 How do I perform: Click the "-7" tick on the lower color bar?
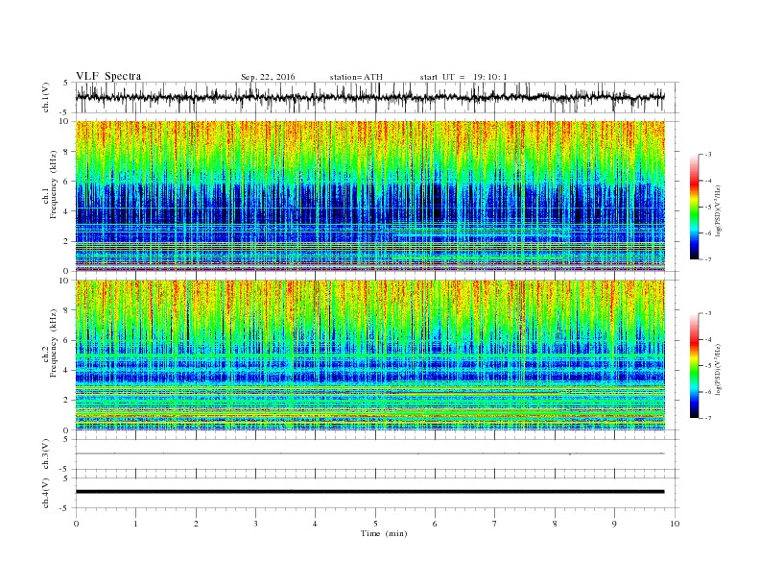click(708, 418)
